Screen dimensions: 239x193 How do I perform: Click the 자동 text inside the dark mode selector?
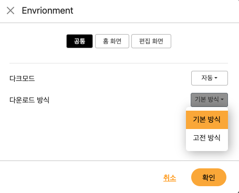207,78
